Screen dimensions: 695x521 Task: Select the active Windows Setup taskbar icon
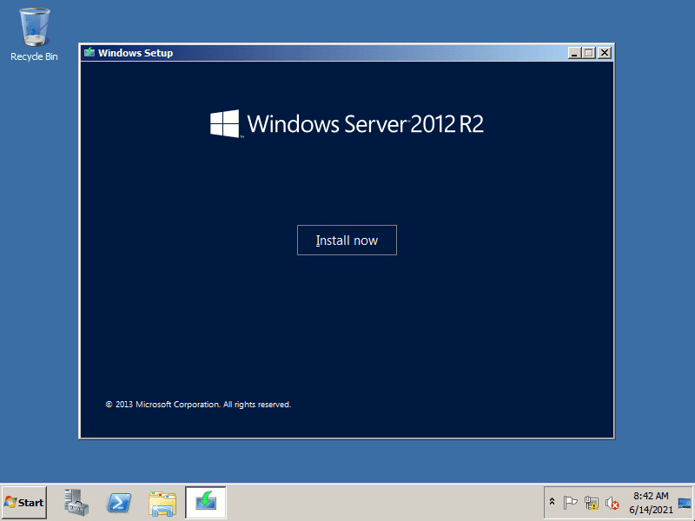click(x=205, y=502)
